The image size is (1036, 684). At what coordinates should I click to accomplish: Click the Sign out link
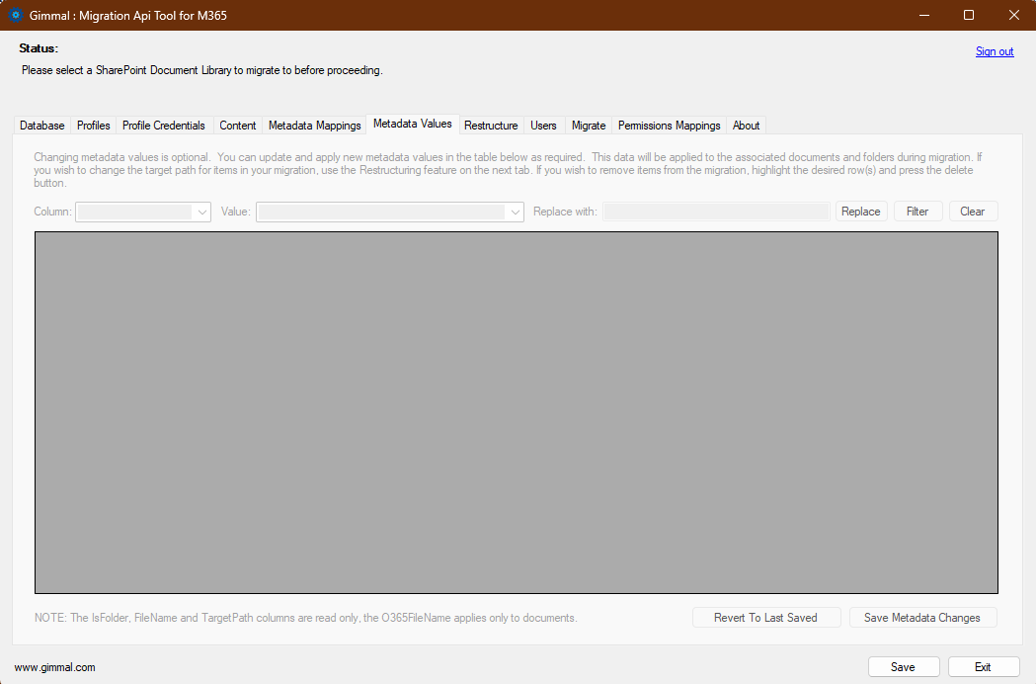click(x=995, y=50)
